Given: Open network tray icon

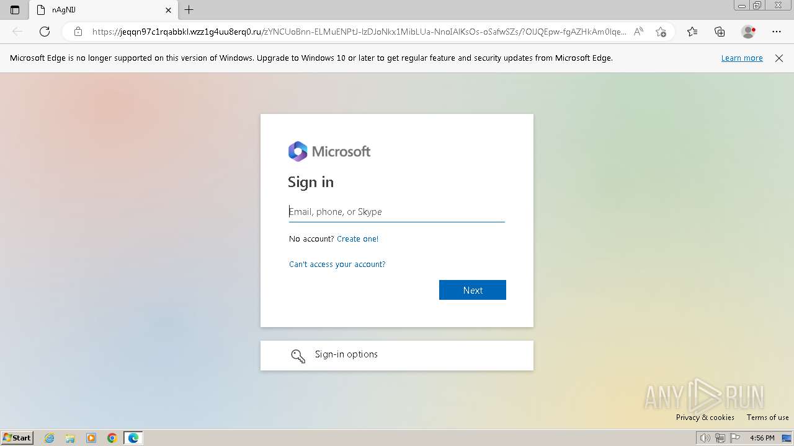Looking at the screenshot, I should [x=720, y=438].
